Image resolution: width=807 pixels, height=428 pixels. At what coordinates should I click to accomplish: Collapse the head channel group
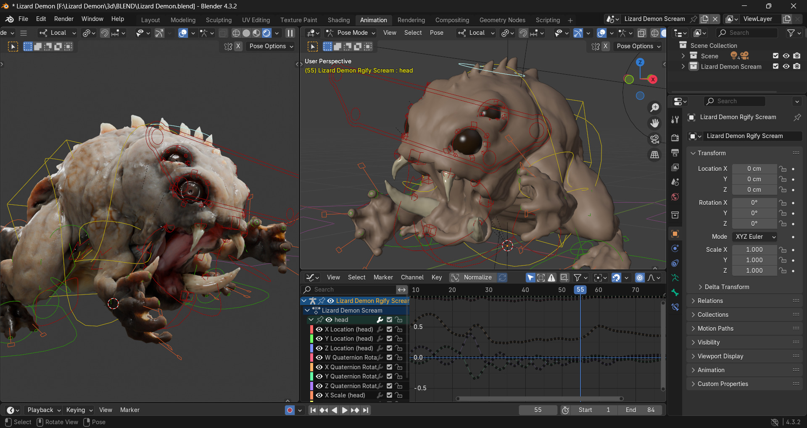coord(311,320)
